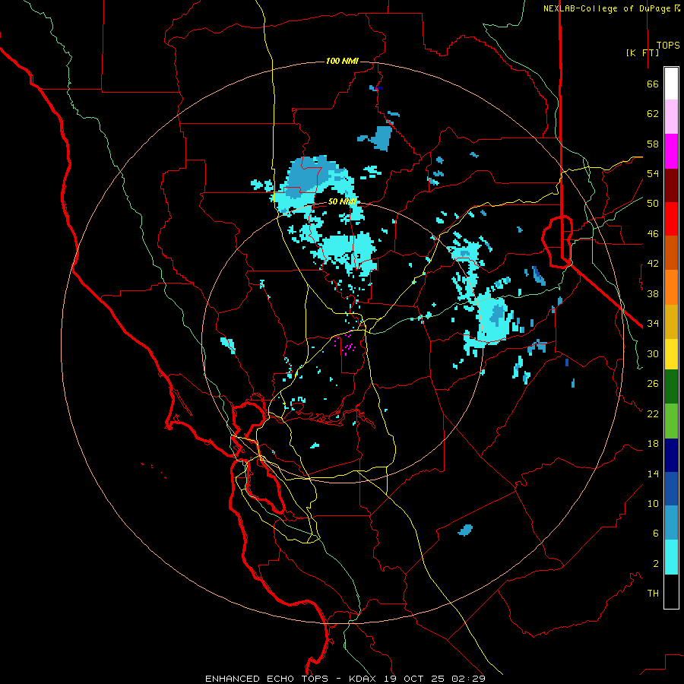Click legend value "30"
This screenshot has height=684, width=684.
click(653, 353)
